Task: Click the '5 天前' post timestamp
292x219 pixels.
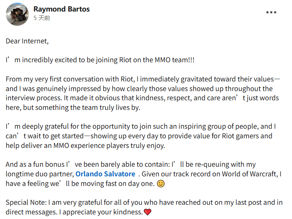Action: click(41, 18)
